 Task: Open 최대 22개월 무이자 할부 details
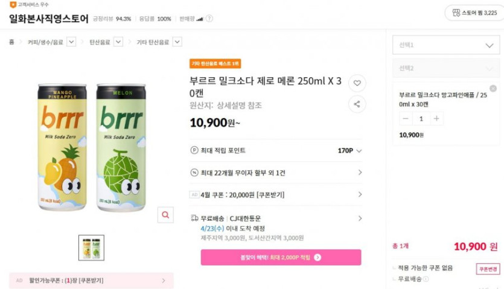(360, 173)
